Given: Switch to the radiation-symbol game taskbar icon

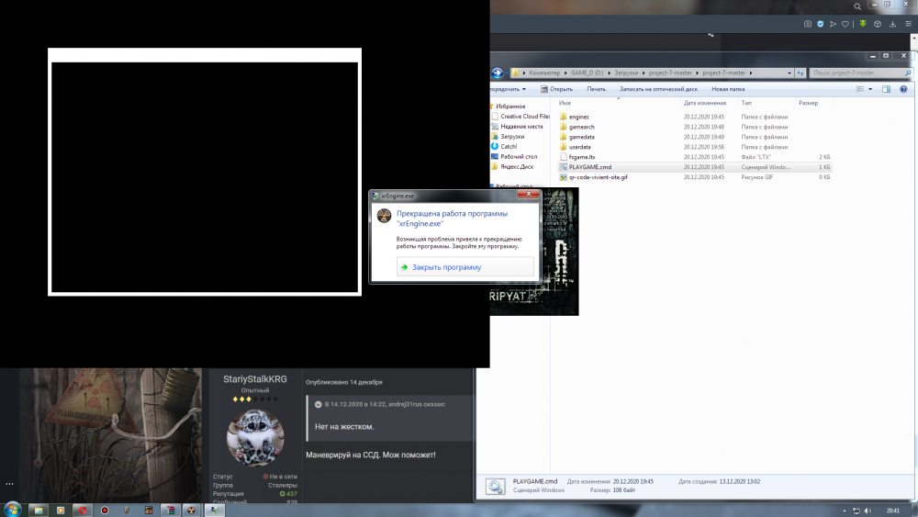Looking at the screenshot, I should click(192, 510).
